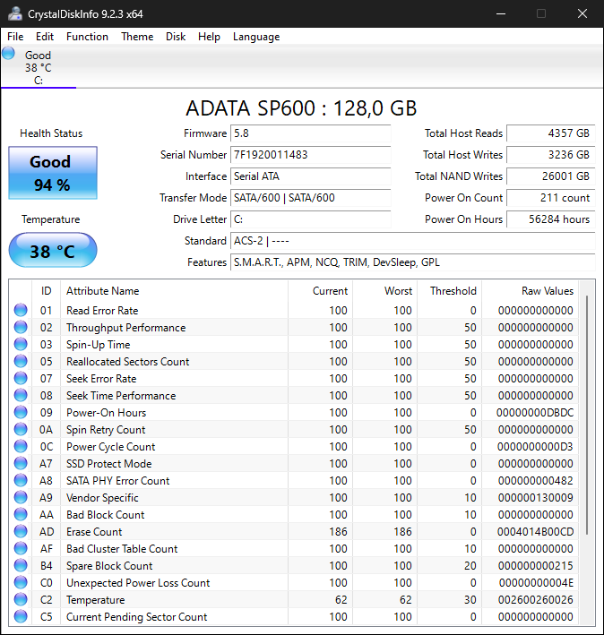Click status orb next to Power-On Hours
Viewport: 604px width, 635px height.
[x=21, y=413]
